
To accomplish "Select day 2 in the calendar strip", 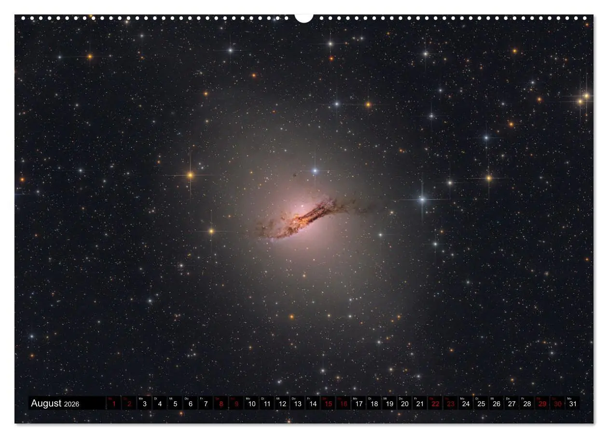I will click(129, 403).
